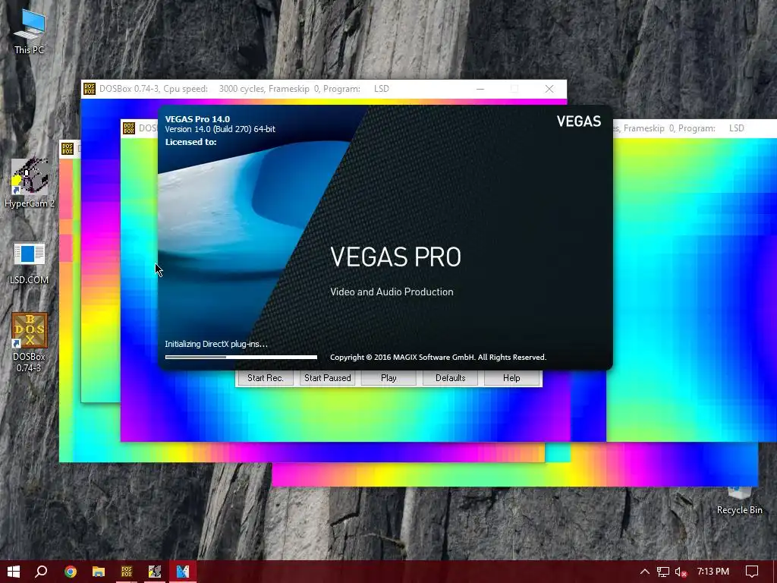
Task: Switch to VEGAS Pro taskbar button
Action: [183, 572]
